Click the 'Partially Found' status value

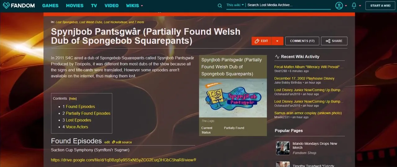click(x=234, y=128)
